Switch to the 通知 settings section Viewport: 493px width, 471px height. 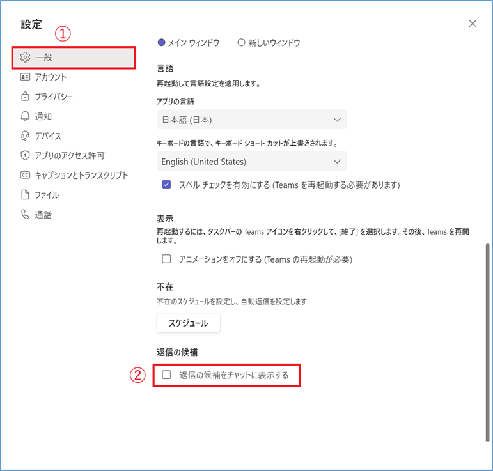(x=43, y=116)
